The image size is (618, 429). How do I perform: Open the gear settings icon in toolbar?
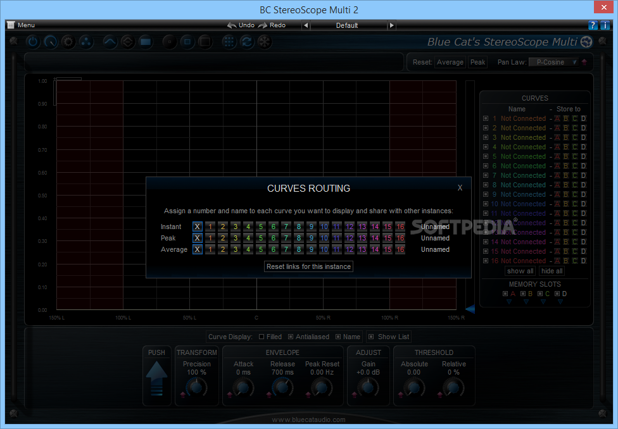pos(68,42)
